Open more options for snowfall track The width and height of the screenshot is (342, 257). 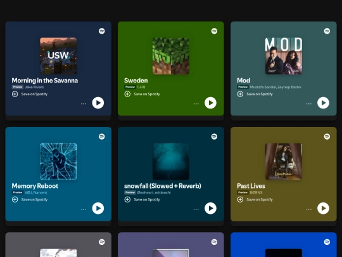tap(196, 209)
